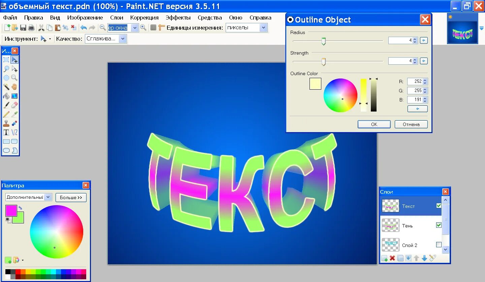Toggle visibility of Текст layer
The image size is (485, 282).
[x=439, y=205]
